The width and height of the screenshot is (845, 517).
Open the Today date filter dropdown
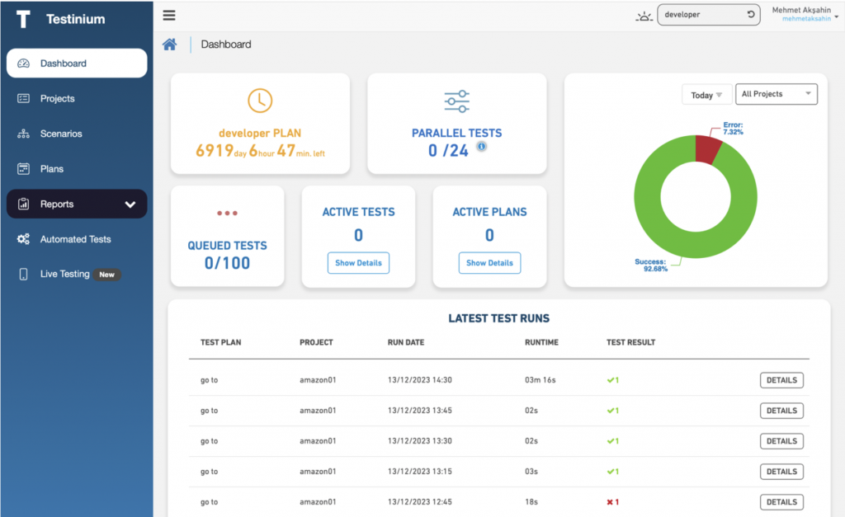[706, 95]
